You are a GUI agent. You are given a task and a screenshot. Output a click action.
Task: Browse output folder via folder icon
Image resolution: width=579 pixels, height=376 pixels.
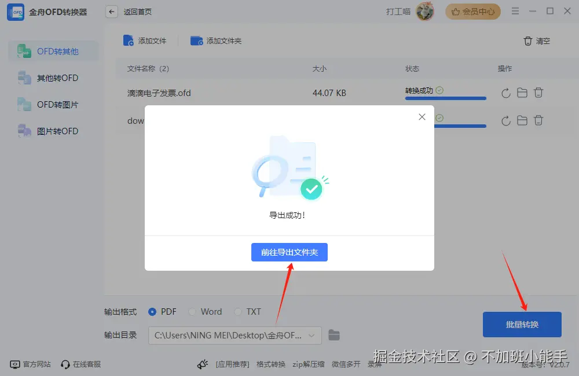pos(334,335)
